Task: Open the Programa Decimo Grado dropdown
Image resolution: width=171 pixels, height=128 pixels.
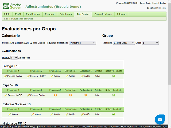Action: 124,43
